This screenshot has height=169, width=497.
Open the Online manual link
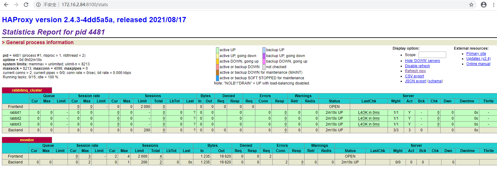pyautogui.click(x=478, y=64)
